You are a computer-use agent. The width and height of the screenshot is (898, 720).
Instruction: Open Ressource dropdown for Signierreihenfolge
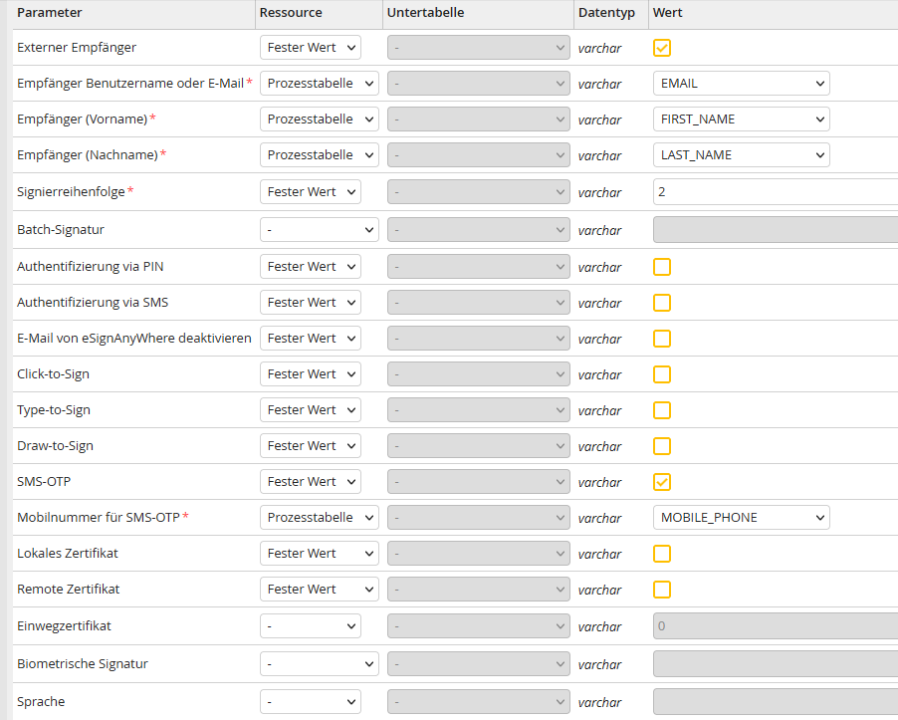tap(310, 191)
